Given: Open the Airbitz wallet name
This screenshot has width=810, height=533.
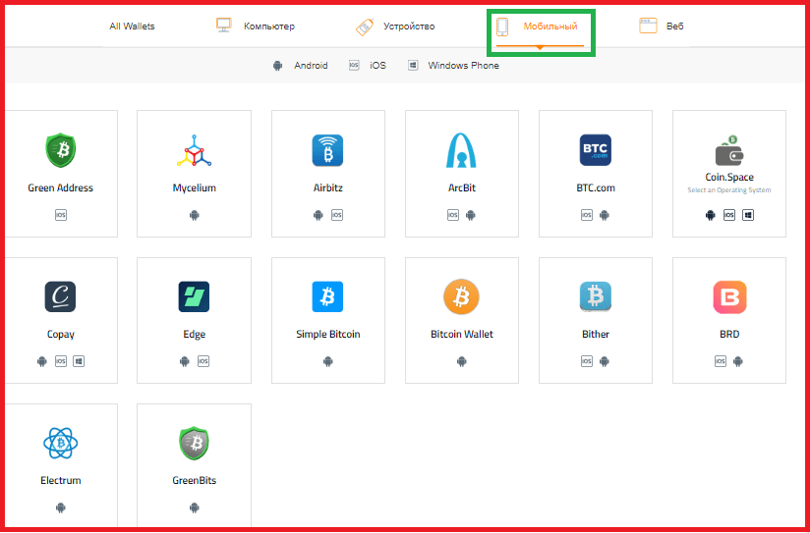Looking at the screenshot, I should tap(327, 188).
